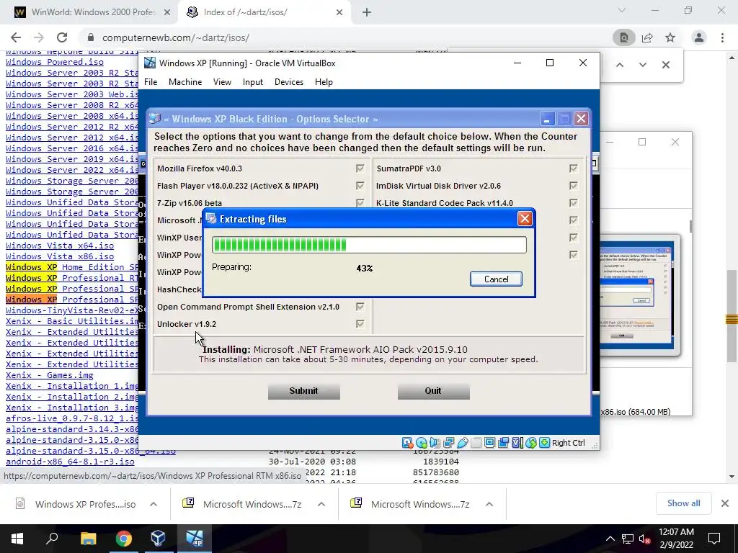This screenshot has width=738, height=553.
Task: Open Xenix - Games.img link
Action: tap(50, 375)
